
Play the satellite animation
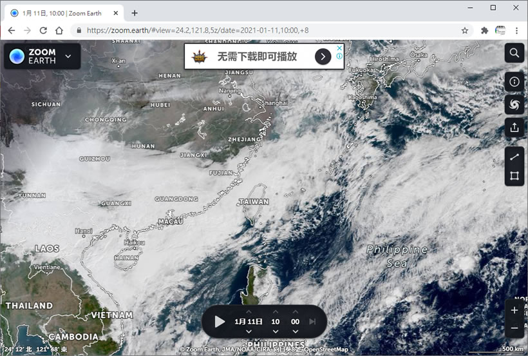220,322
